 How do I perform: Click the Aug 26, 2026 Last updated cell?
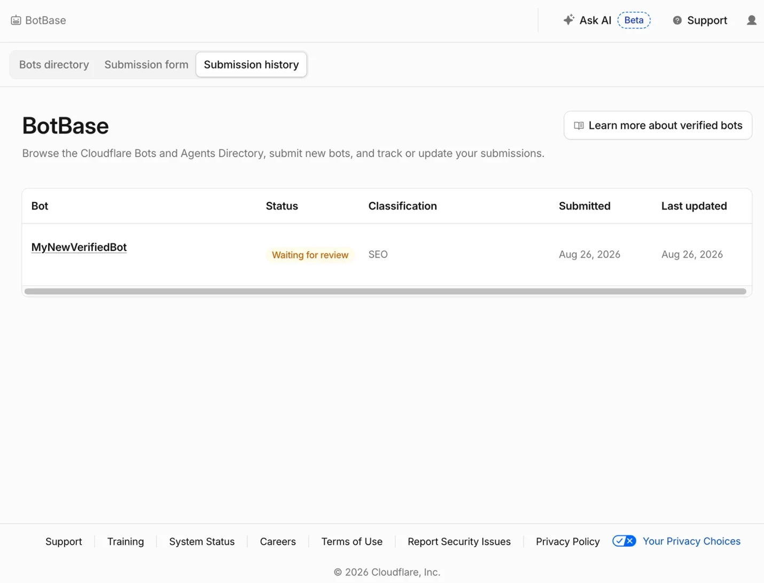click(x=692, y=255)
